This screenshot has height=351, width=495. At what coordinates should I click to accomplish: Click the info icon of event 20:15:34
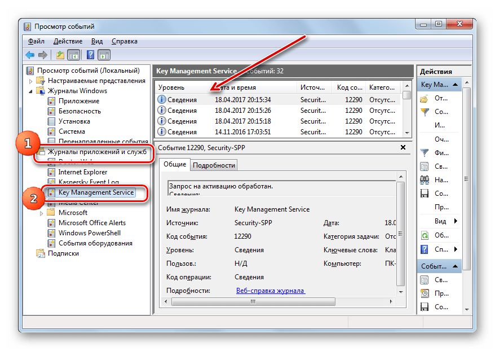tap(162, 99)
